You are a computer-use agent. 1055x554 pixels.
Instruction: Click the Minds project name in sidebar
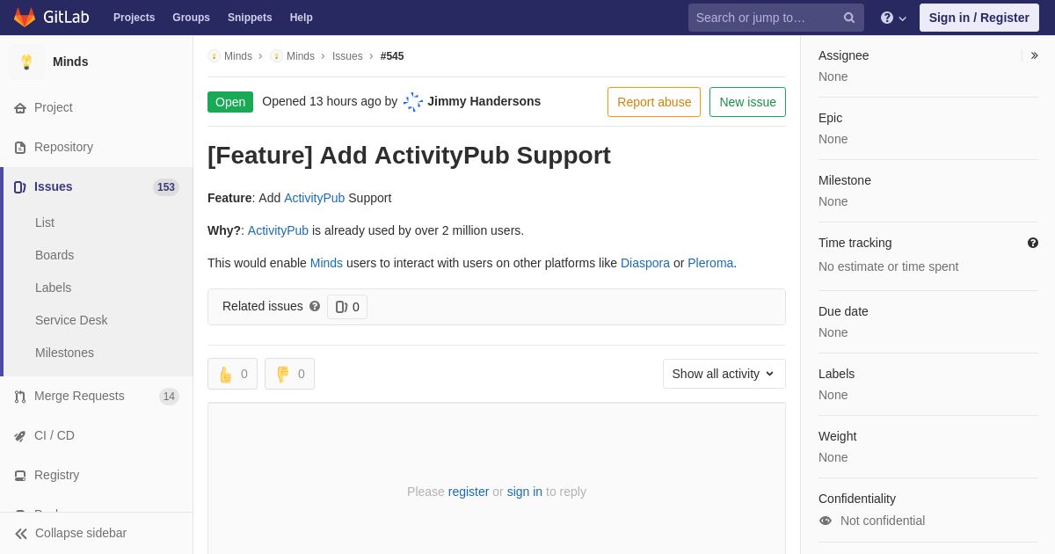[x=70, y=62]
